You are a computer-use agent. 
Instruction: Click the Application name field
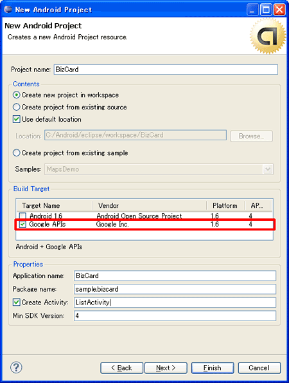(x=175, y=276)
